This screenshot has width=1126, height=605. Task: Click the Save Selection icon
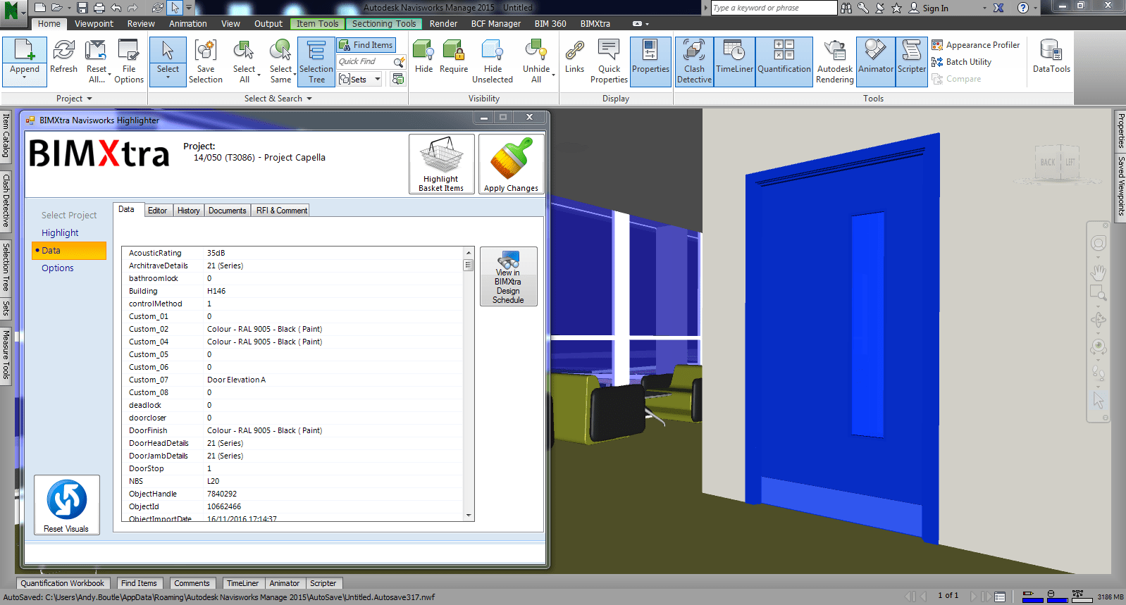pos(206,51)
